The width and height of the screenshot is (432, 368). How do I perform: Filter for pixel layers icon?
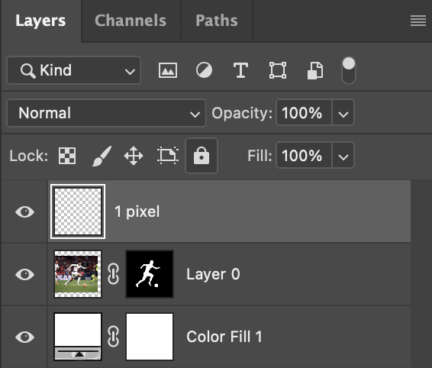coord(168,70)
